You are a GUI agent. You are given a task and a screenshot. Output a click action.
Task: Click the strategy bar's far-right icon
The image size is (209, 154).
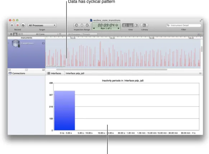[199, 34]
